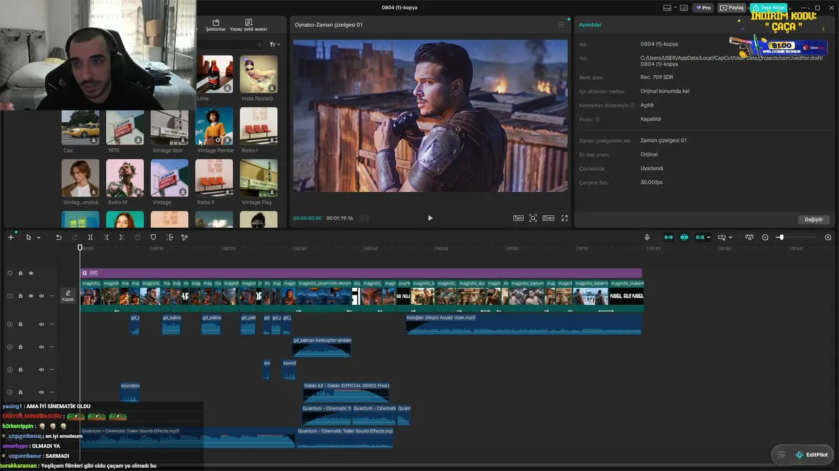Click the add-track plus icon in the timeline toolbar
The width and height of the screenshot is (839, 471).
(10, 237)
